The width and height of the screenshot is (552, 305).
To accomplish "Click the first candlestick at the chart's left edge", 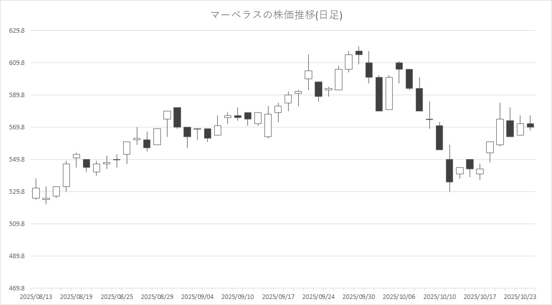I will coord(36,193).
